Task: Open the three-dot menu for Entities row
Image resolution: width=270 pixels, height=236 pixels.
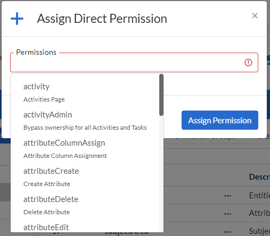Action: (x=227, y=196)
